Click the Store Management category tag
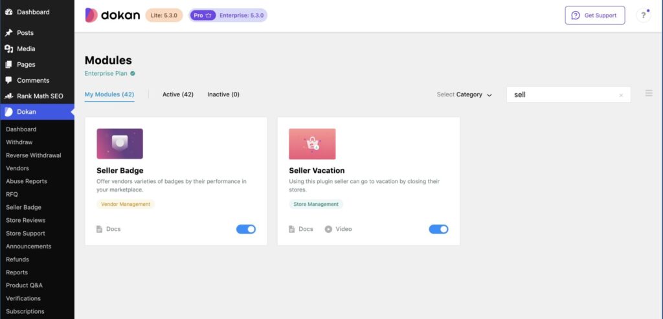This screenshot has width=663, height=319. [x=316, y=204]
